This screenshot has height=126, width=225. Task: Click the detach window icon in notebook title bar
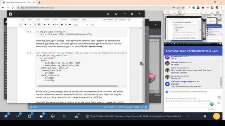pyautogui.click(x=116, y=14)
